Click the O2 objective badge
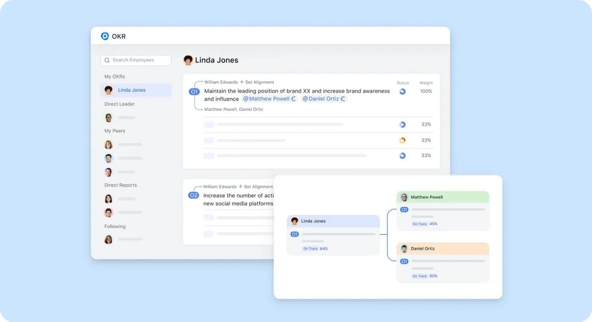592x322 pixels. point(193,196)
